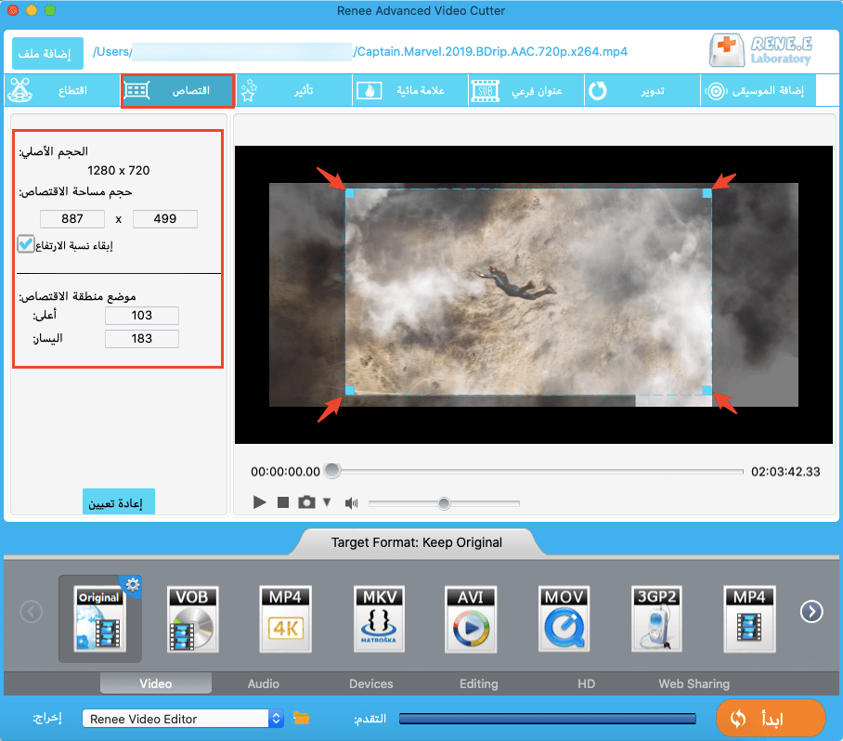Switch to the Devices format tab
The height and width of the screenshot is (741, 843).
click(371, 683)
